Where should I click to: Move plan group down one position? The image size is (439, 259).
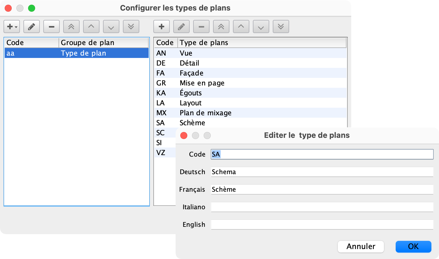pyautogui.click(x=111, y=27)
